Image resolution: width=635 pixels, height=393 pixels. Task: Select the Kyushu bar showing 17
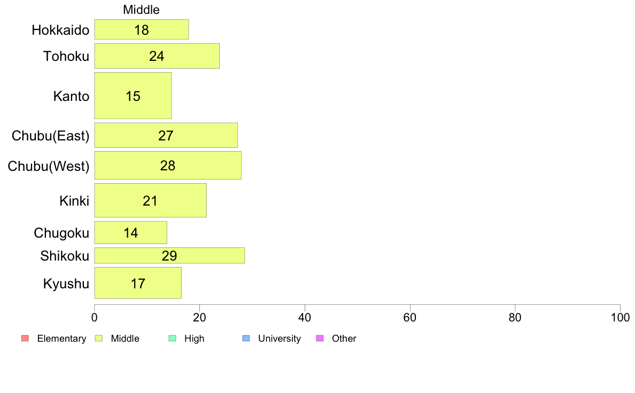138,283
